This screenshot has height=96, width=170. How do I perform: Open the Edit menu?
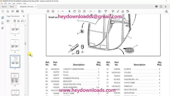coord(5,3)
